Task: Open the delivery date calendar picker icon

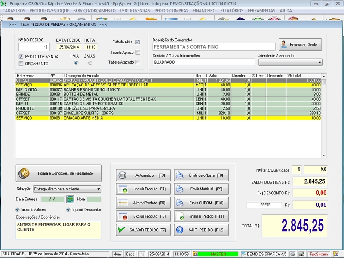Action: [70, 199]
